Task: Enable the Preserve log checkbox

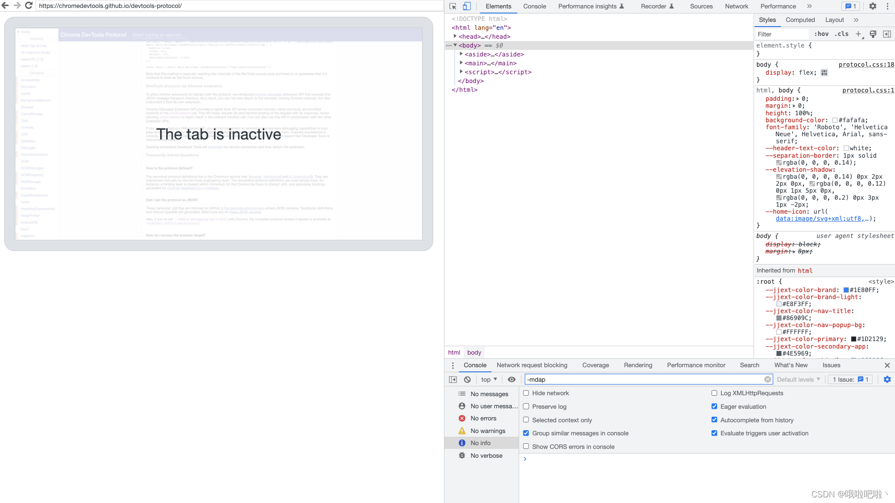Action: (x=526, y=406)
